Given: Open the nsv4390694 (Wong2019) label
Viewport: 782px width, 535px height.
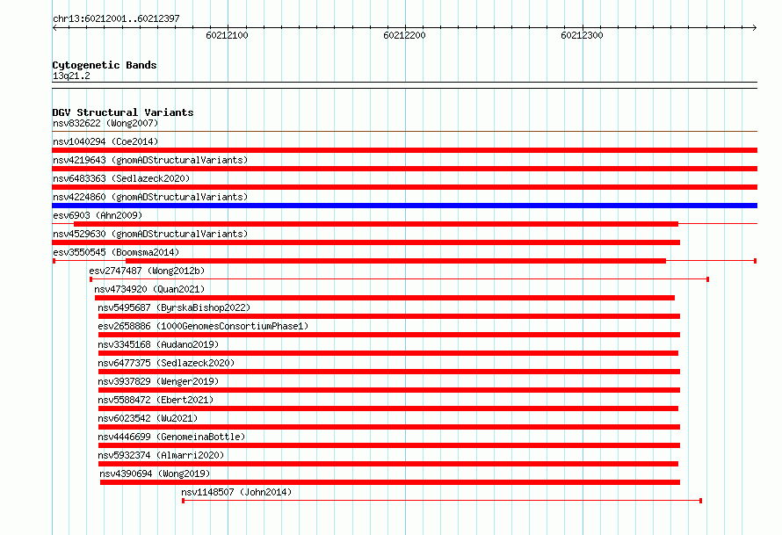Looking at the screenshot, I should 155,474.
